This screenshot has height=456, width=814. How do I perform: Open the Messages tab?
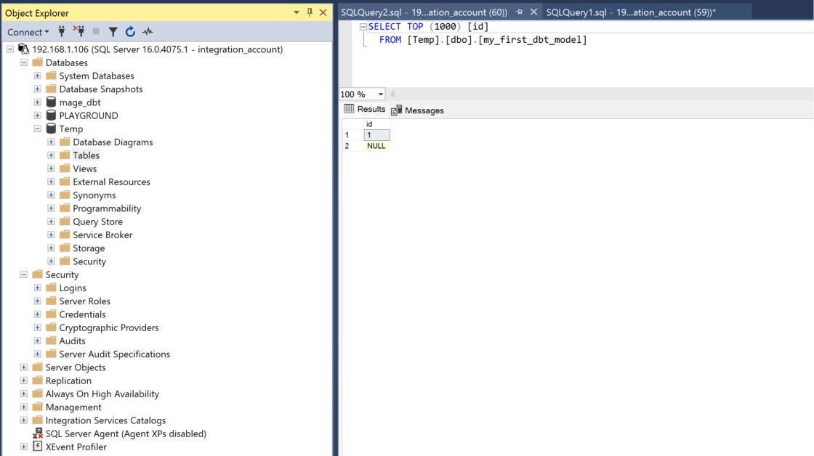point(417,110)
